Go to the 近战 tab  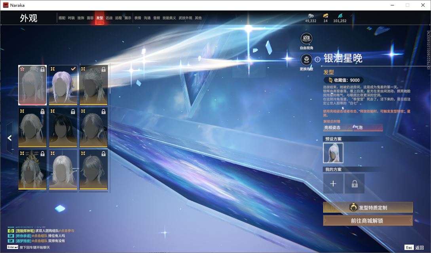point(109,18)
